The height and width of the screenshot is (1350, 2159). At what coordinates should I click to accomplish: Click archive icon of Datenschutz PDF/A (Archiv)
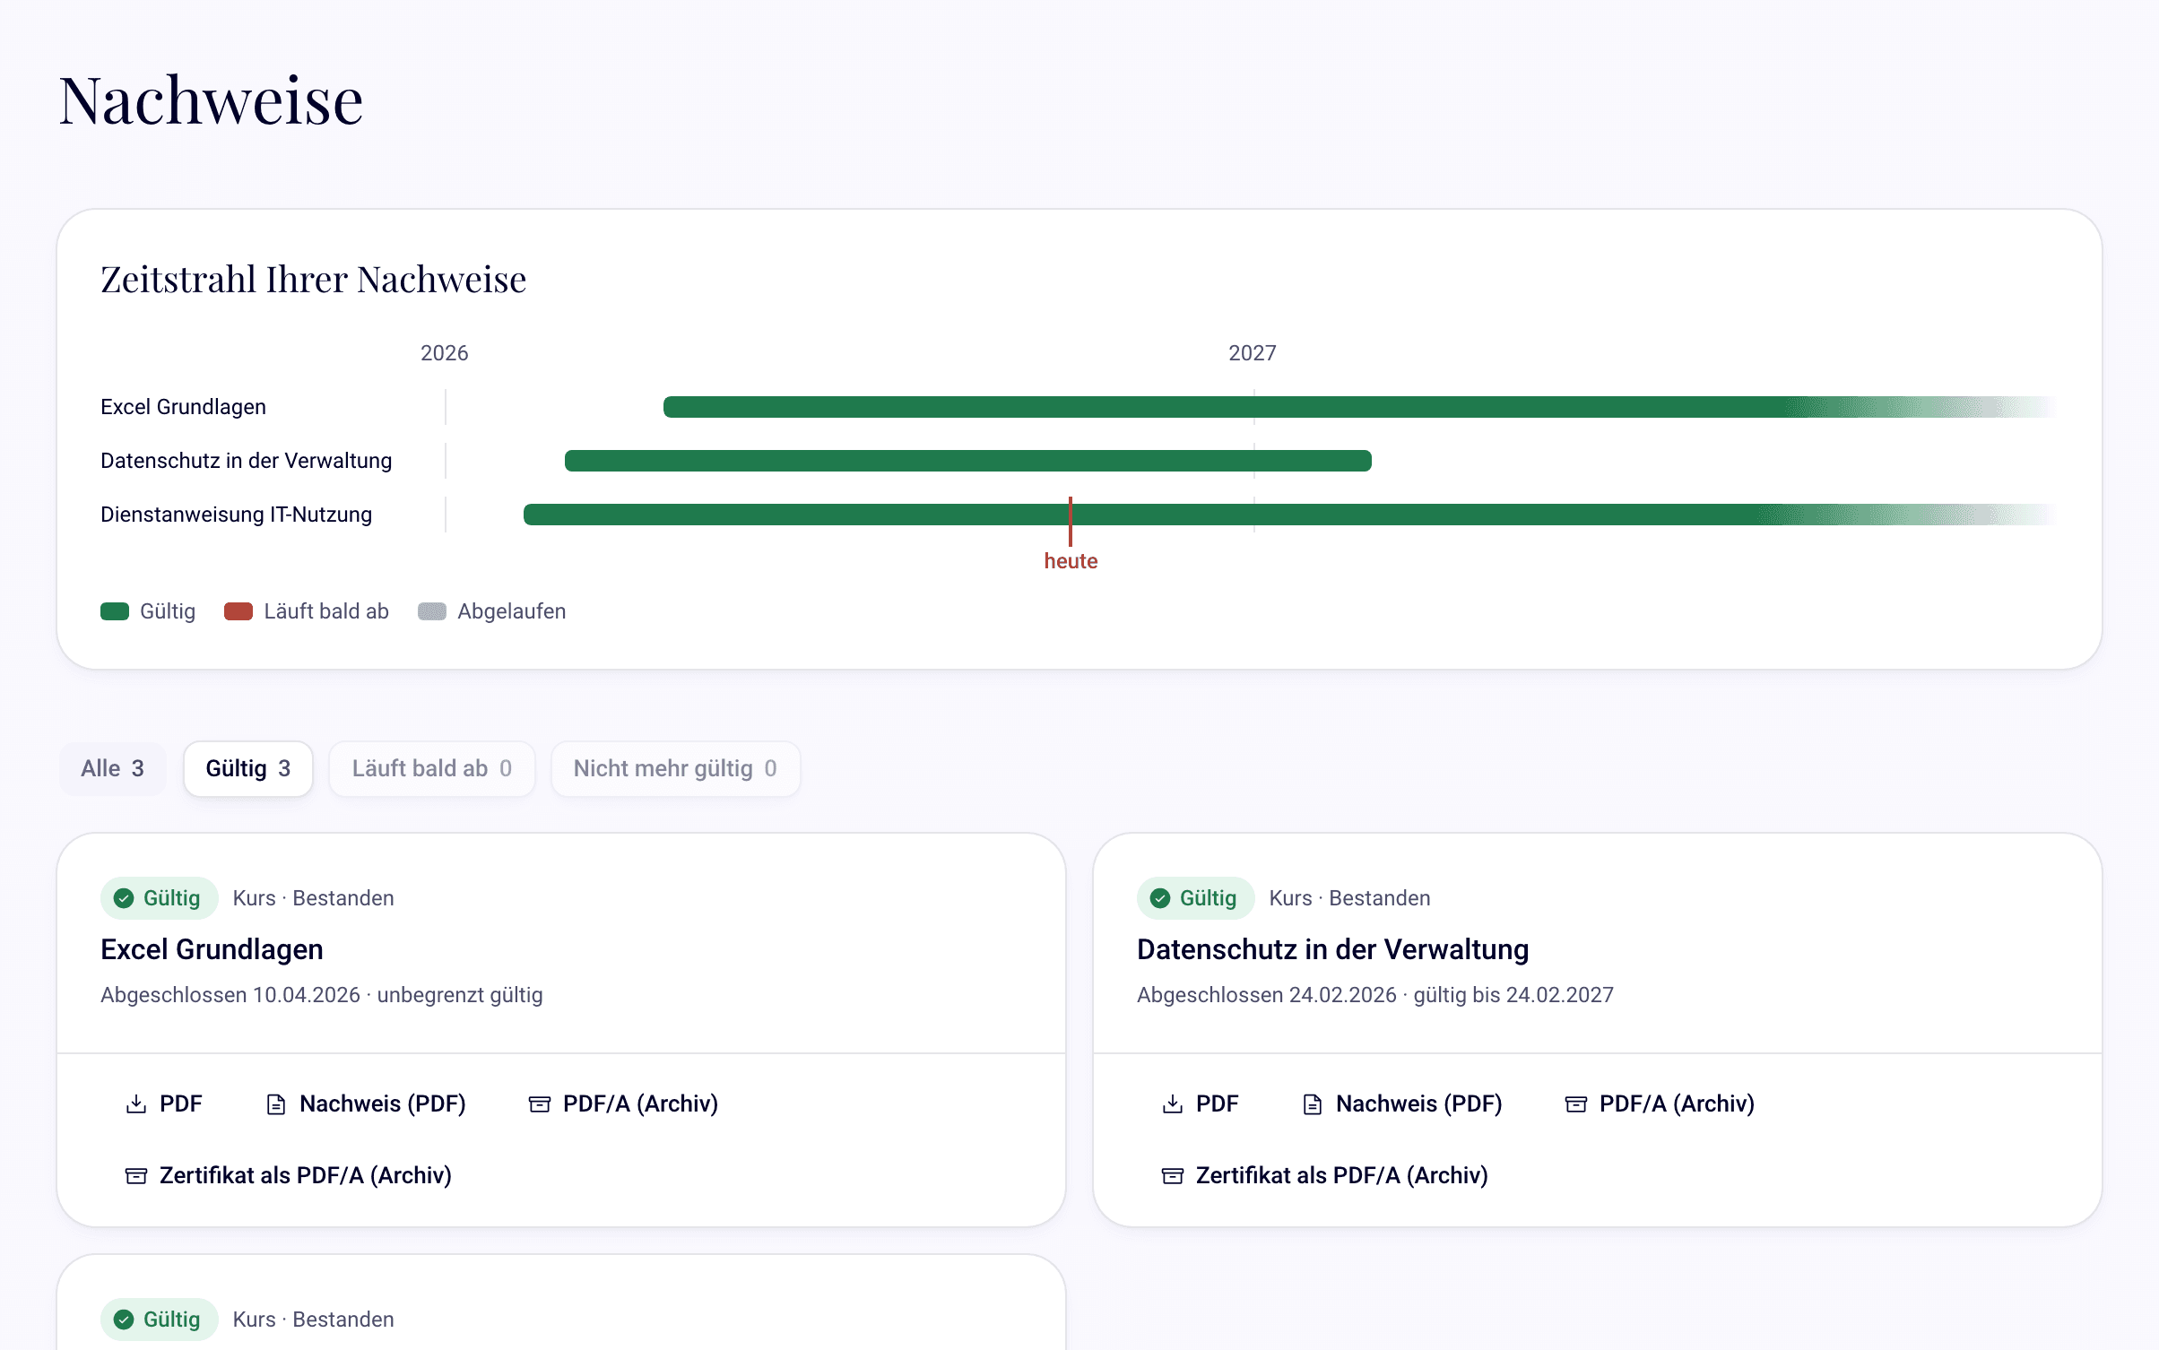(1576, 1103)
